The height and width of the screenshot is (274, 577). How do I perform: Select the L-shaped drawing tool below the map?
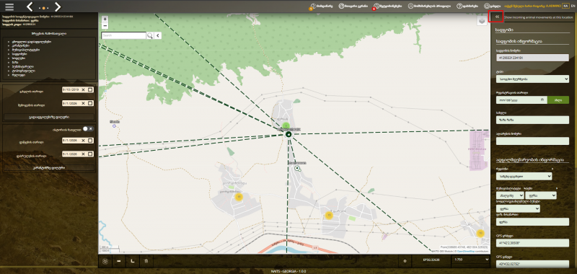click(x=133, y=261)
